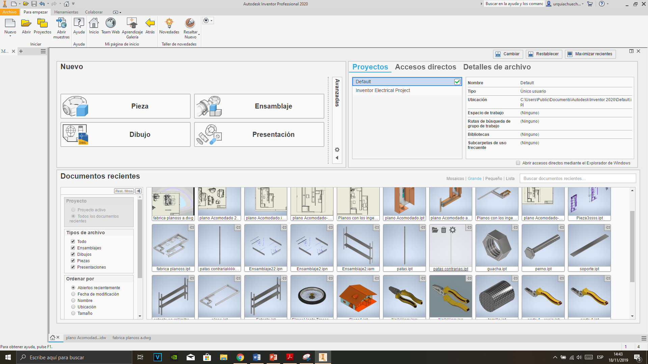
Task: Click the Nuevo file ribbon icon
Action: (10, 23)
